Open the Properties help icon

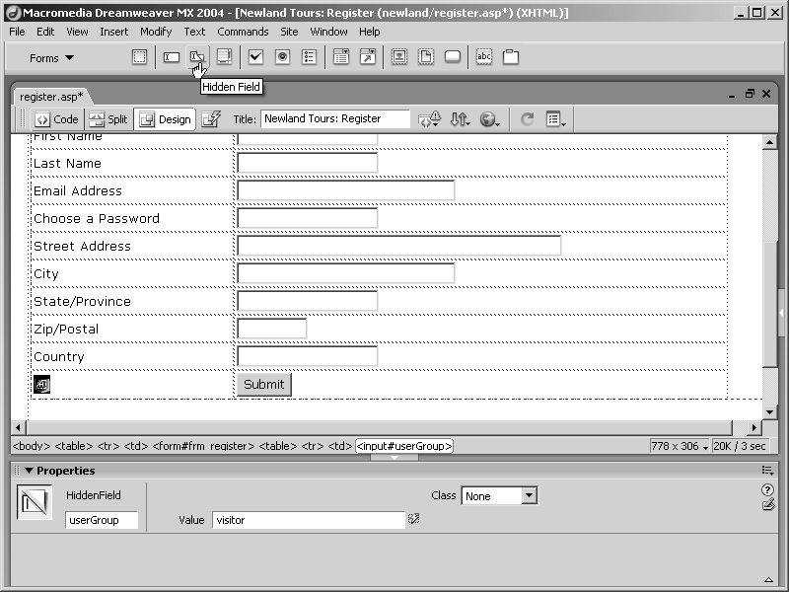[767, 490]
